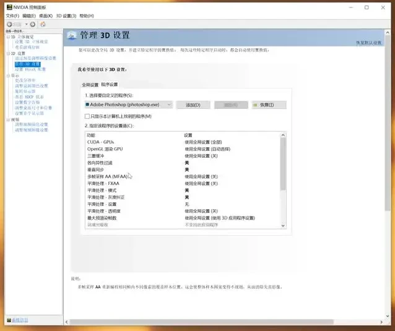Screen dimensions: 395x331
Task: Click the 管理 3D 设置 header icon
Action: click(72, 36)
